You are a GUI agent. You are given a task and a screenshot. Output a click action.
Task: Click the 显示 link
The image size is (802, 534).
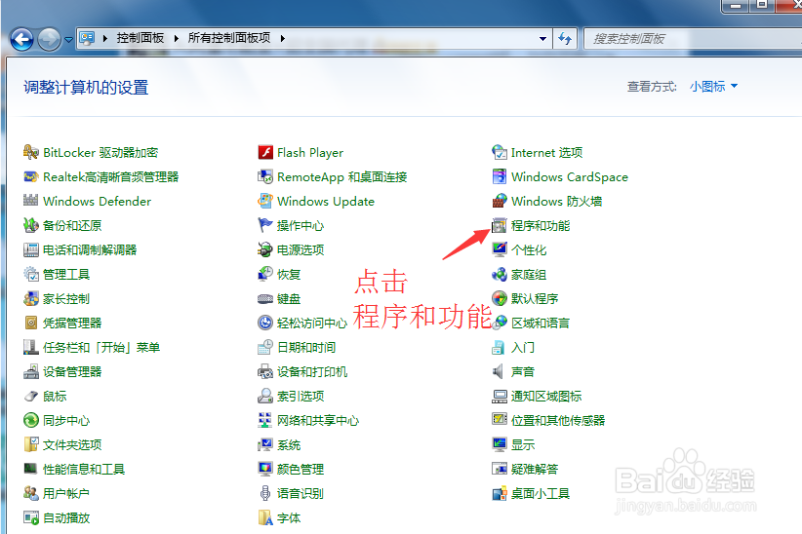click(x=523, y=444)
